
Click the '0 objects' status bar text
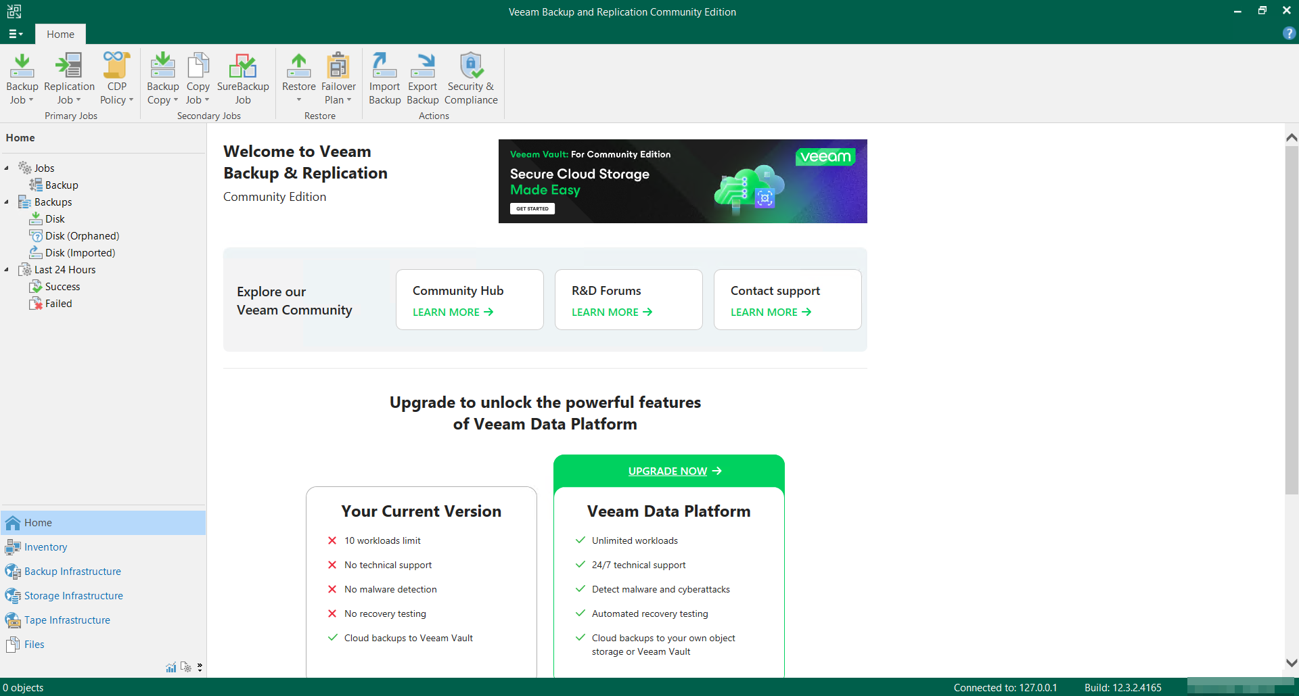coord(23,687)
